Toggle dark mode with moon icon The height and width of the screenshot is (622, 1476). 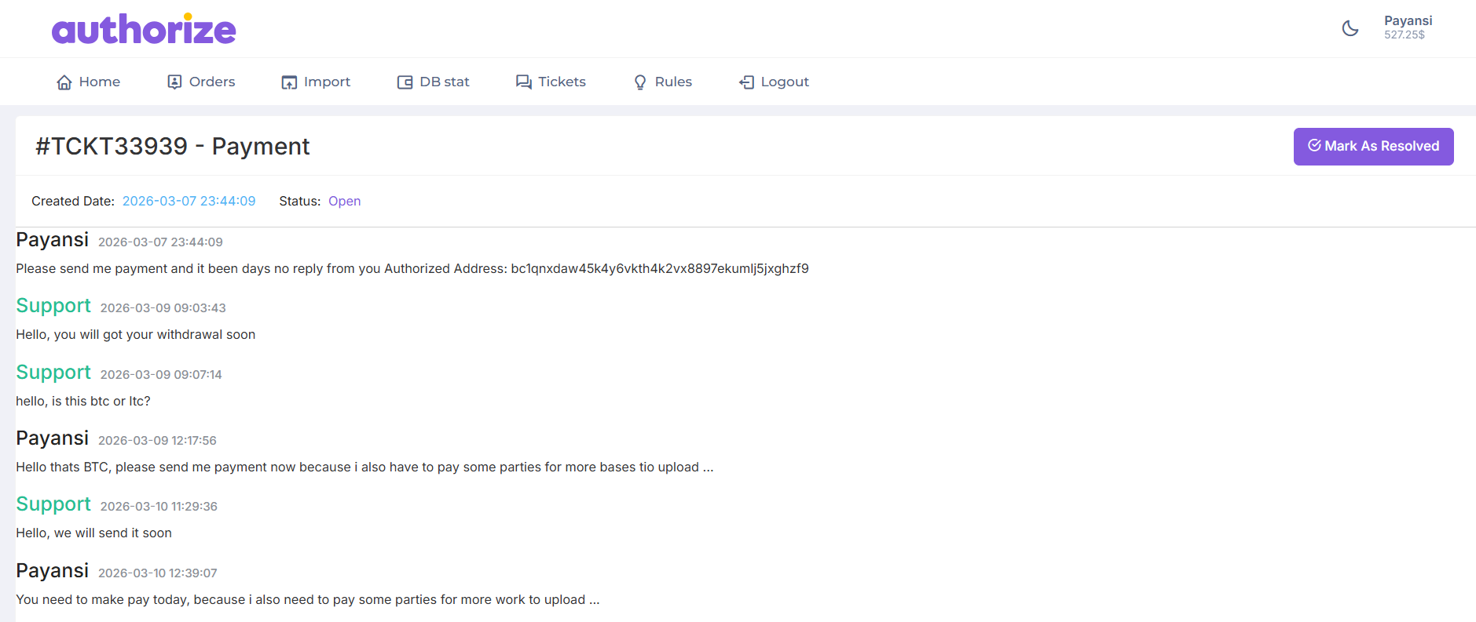click(x=1350, y=29)
